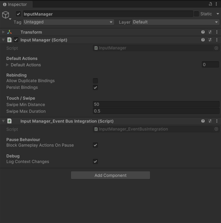Image resolution: width=221 pixels, height=223 pixels.
Task: Enable Allow Duplicate Bindings
Action: pos(95,81)
